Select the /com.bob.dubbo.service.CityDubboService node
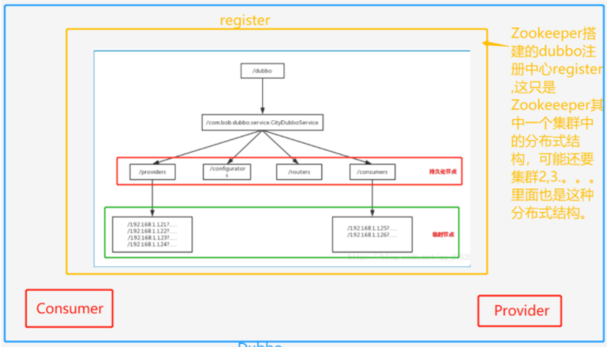The height and width of the screenshot is (347, 607). point(262,123)
